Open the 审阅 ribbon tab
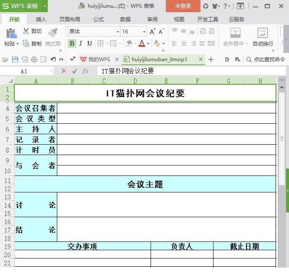This screenshot has height=278, width=289. point(152,19)
